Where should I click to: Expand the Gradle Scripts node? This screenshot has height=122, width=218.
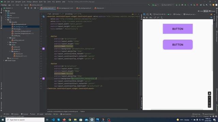tap(4, 60)
